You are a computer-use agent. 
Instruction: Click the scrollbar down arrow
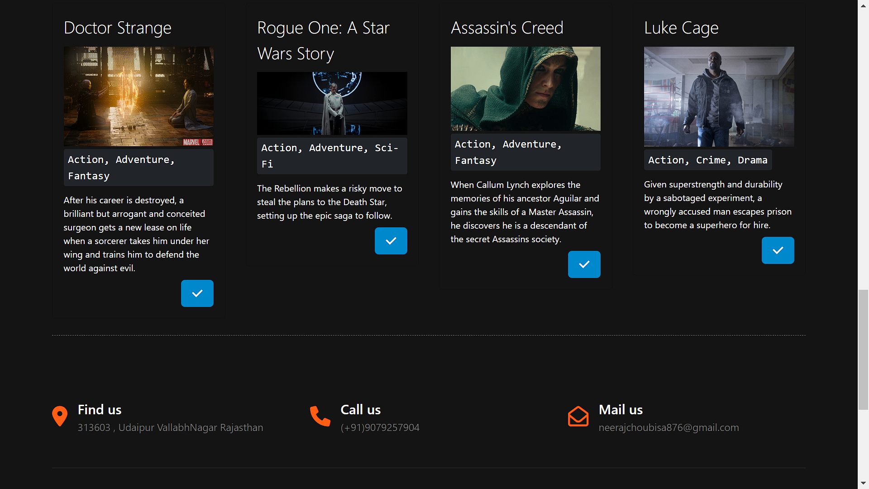[x=863, y=484]
